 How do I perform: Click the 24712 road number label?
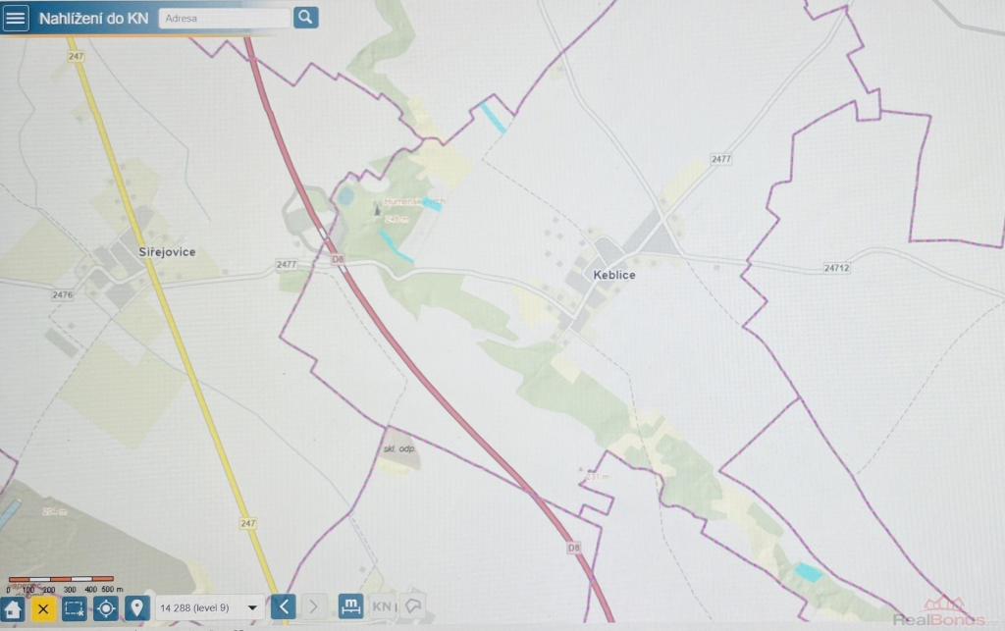coord(836,268)
